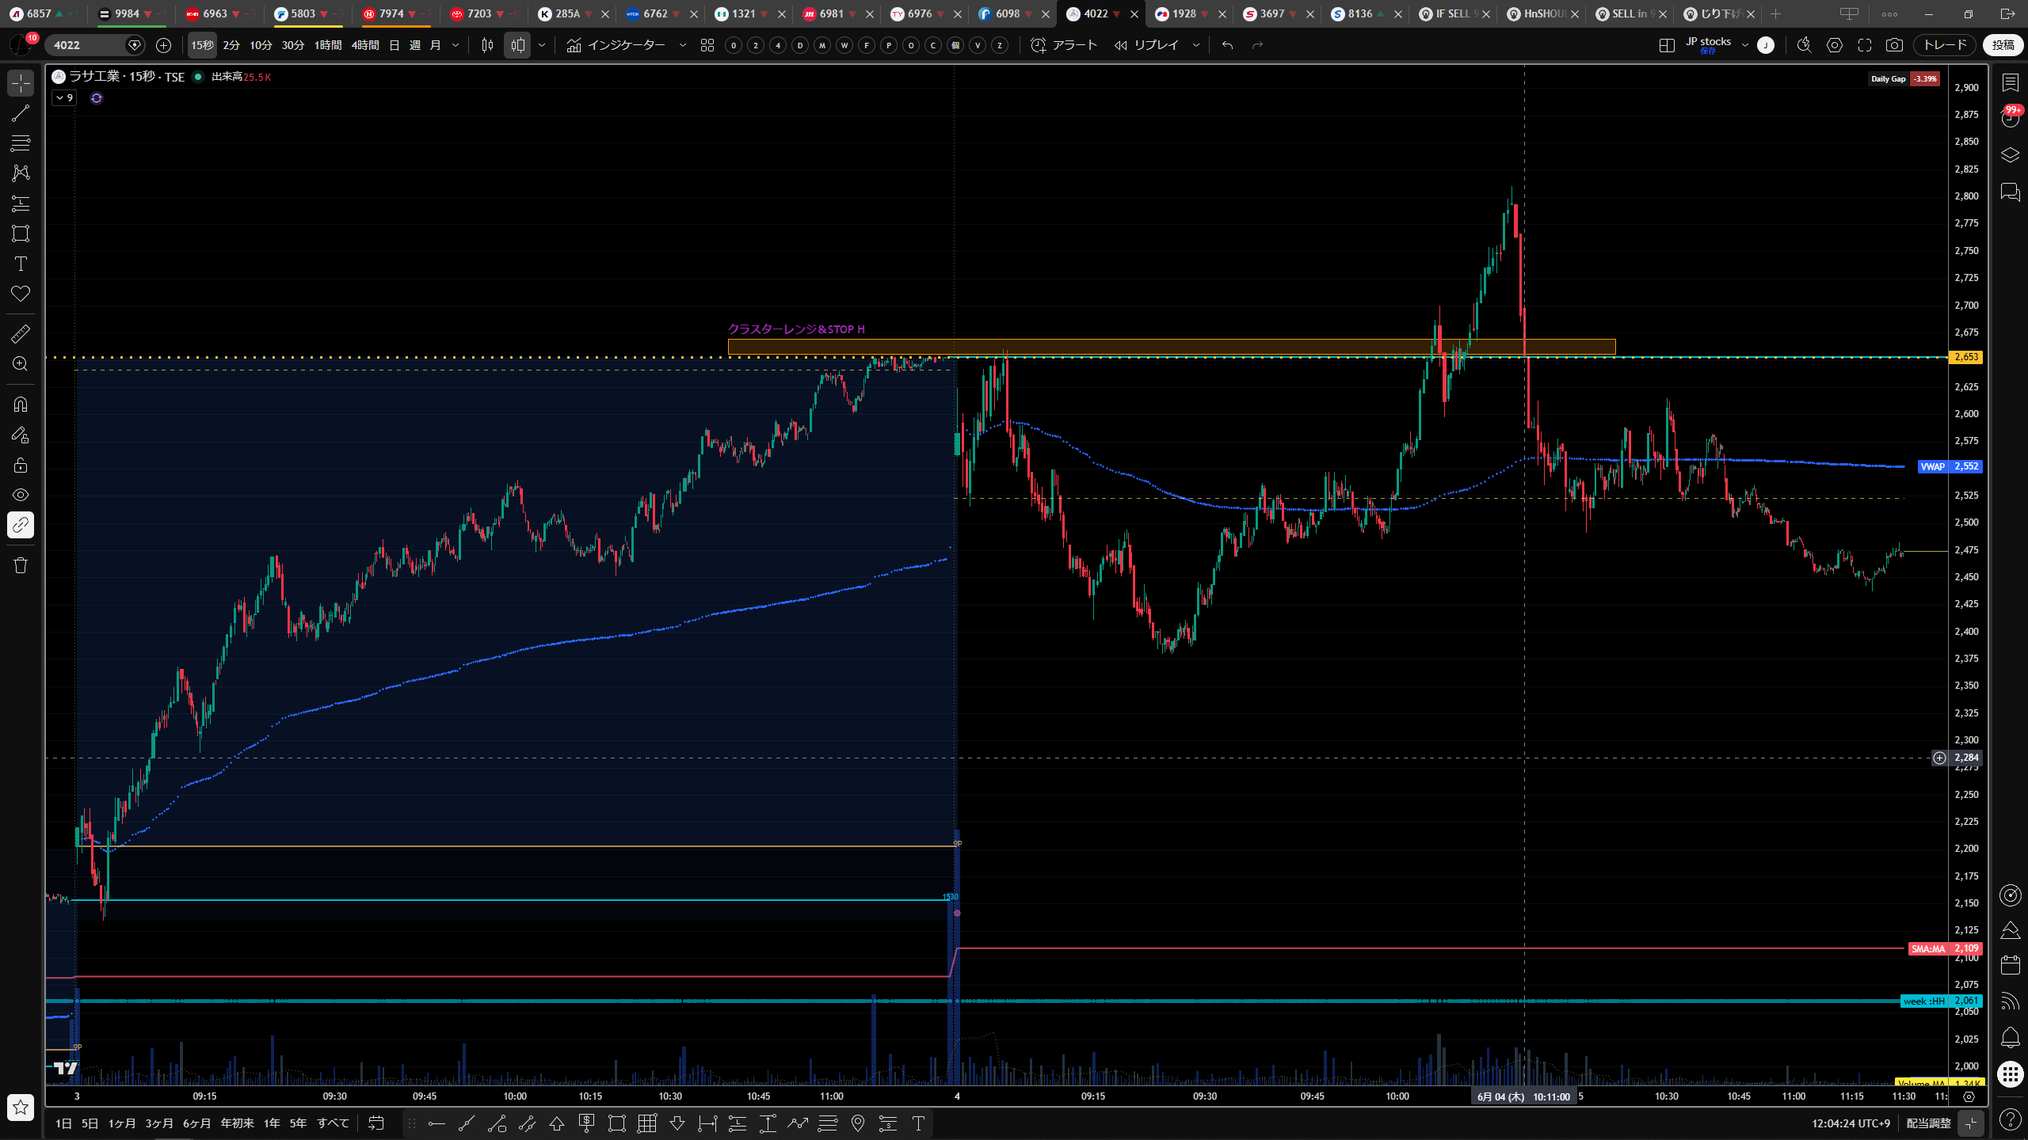Viewport: 2028px width, 1140px height.
Task: Click the VWAP 2,552 price label
Action: click(x=1950, y=466)
